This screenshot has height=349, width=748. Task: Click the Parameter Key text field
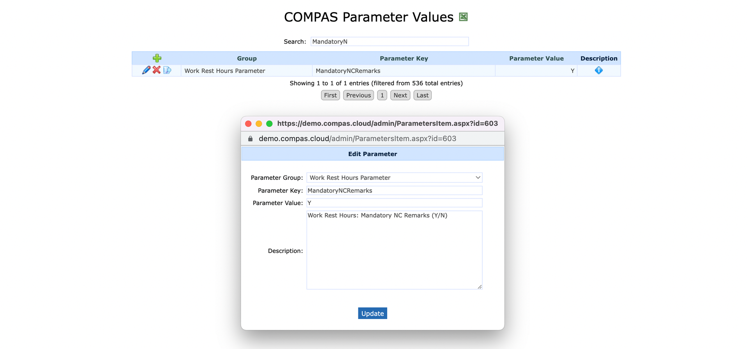tap(394, 190)
